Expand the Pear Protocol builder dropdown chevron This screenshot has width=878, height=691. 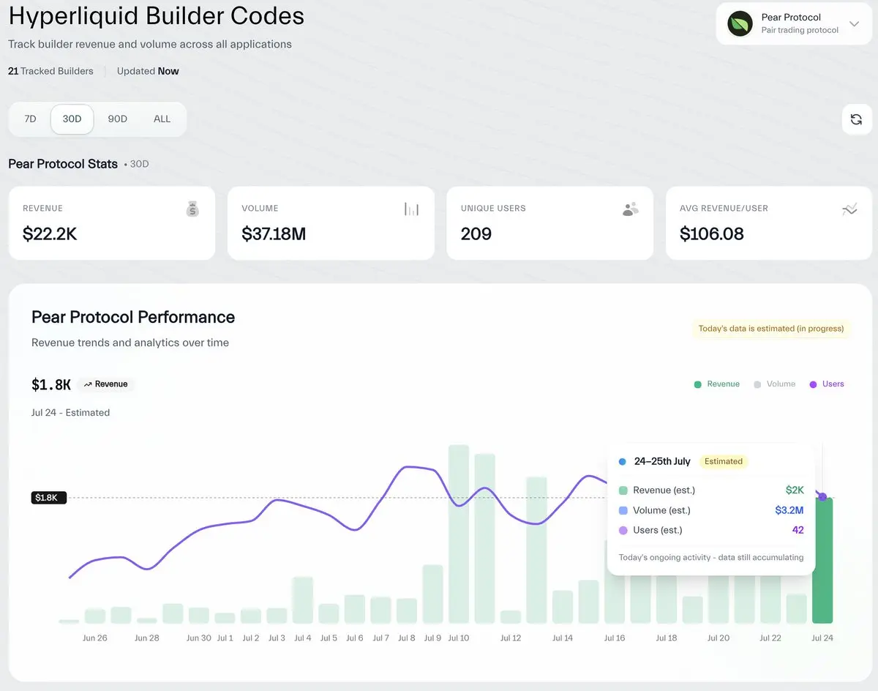[x=854, y=24]
